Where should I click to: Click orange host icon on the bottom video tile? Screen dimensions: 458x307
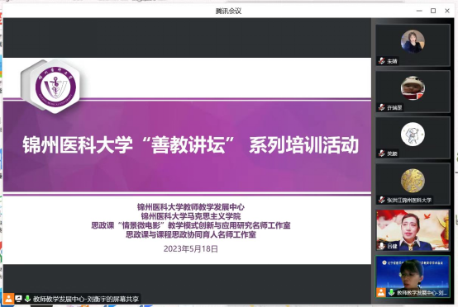(x=381, y=292)
